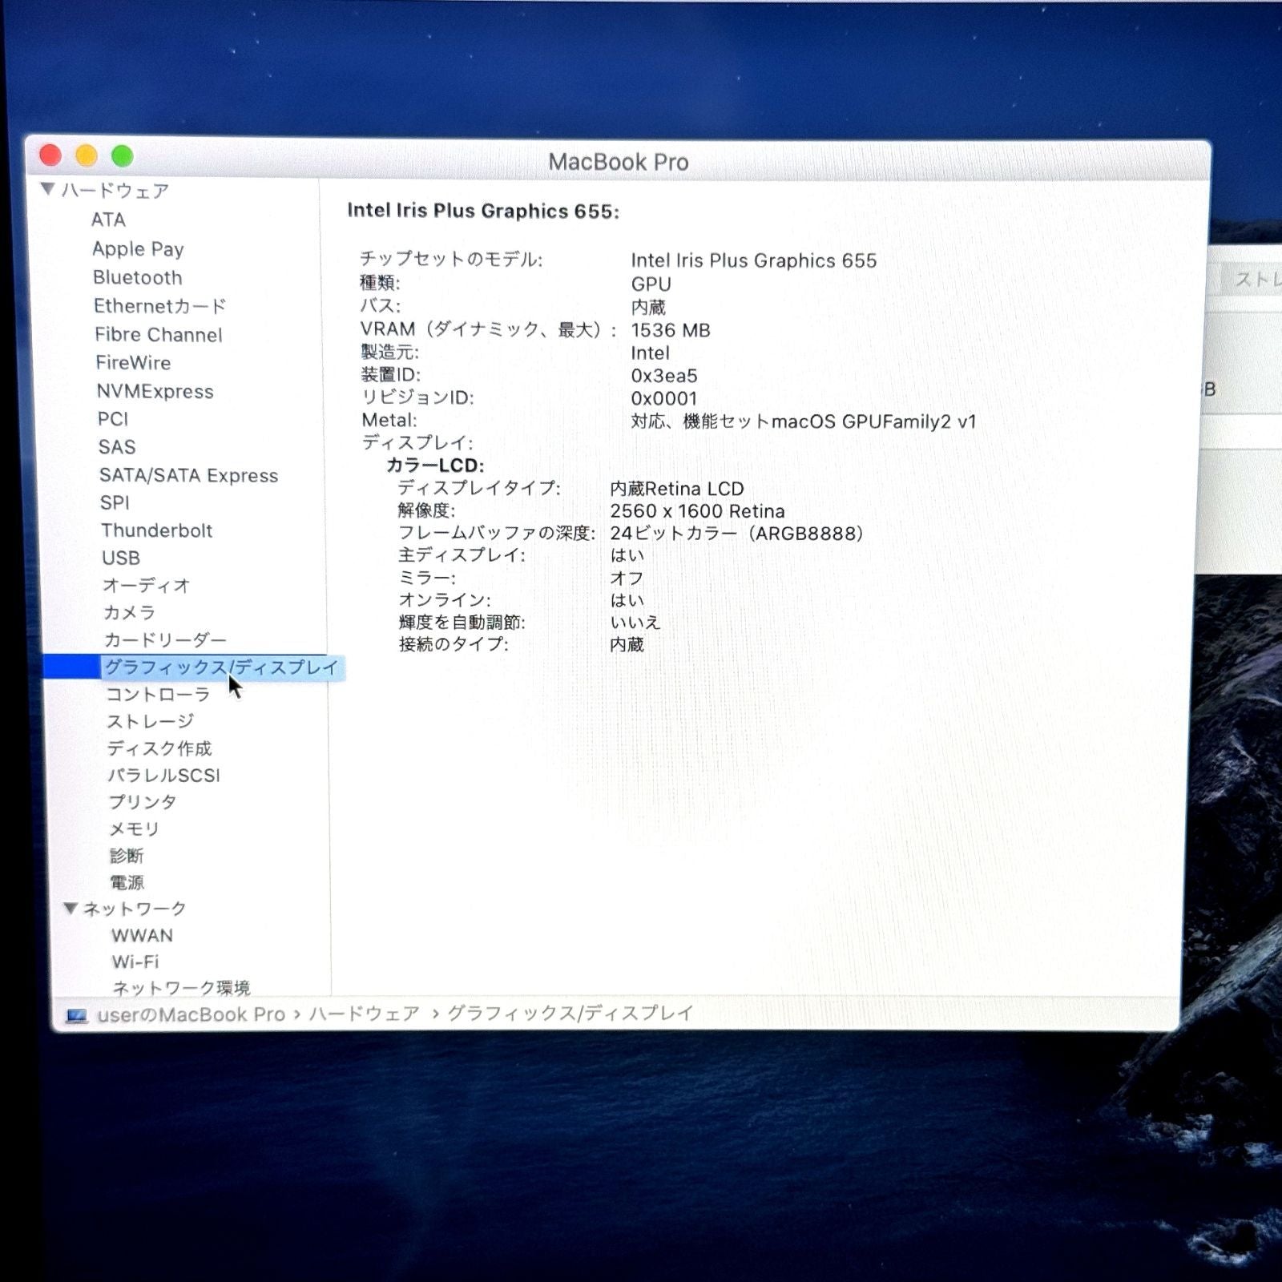Click the Metal support value text

coord(804,421)
